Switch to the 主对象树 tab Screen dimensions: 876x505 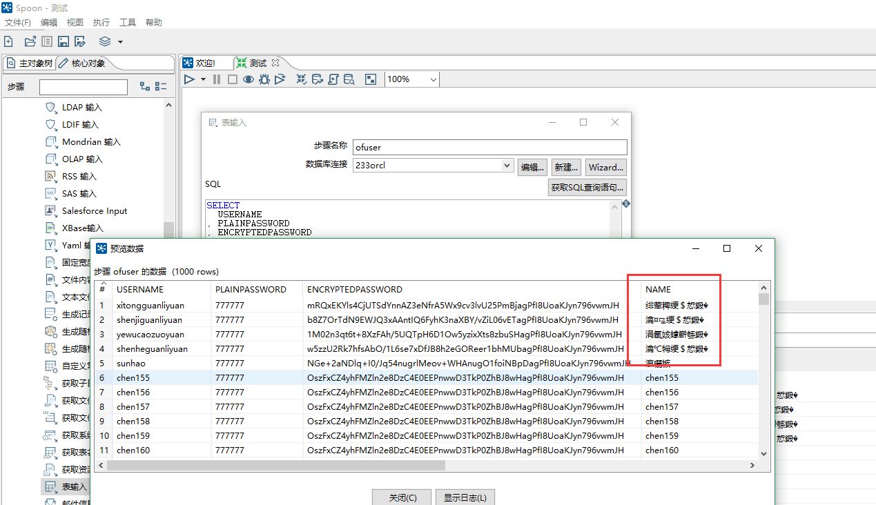(29, 63)
